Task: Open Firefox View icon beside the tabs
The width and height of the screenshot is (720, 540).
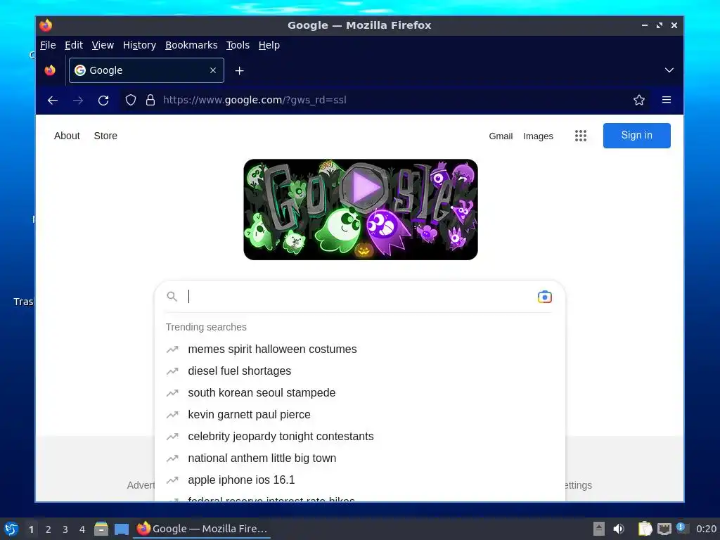Action: [50, 70]
